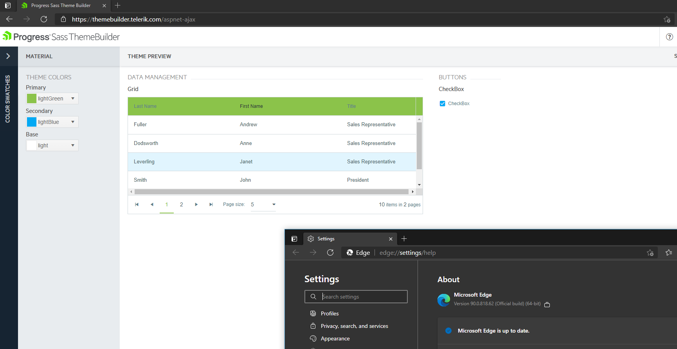Click the Progress Sass ThemeBuilder logo
This screenshot has height=349, width=677.
pyautogui.click(x=61, y=37)
